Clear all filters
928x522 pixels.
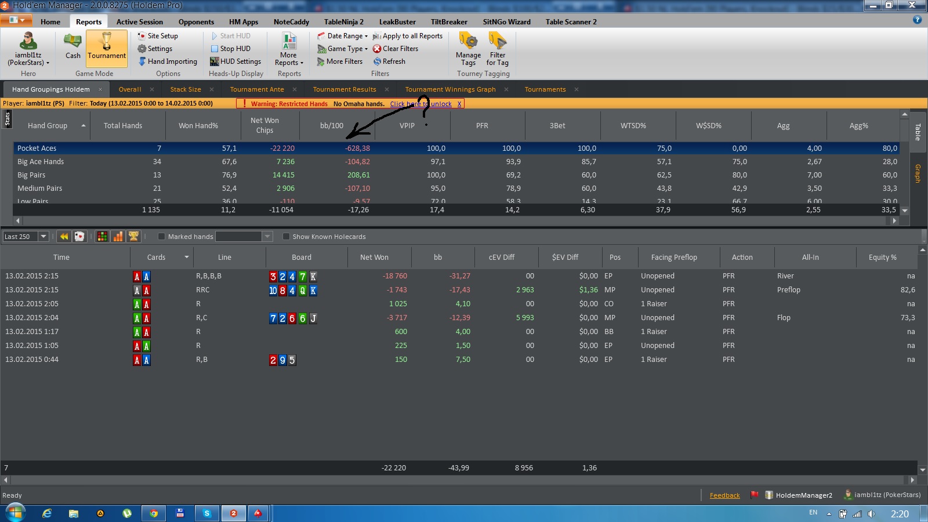tap(396, 49)
